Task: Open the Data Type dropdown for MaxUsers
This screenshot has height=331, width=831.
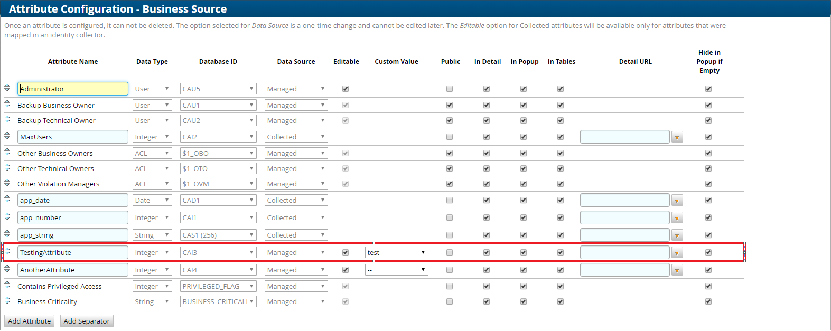Action: pyautogui.click(x=152, y=137)
